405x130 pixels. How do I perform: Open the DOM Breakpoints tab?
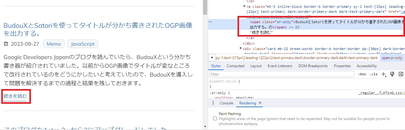(313, 66)
